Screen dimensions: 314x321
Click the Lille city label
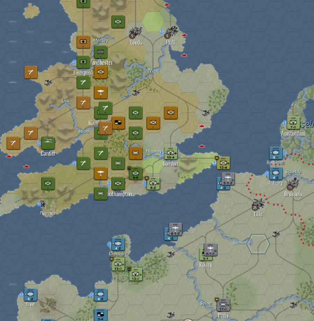258,214
